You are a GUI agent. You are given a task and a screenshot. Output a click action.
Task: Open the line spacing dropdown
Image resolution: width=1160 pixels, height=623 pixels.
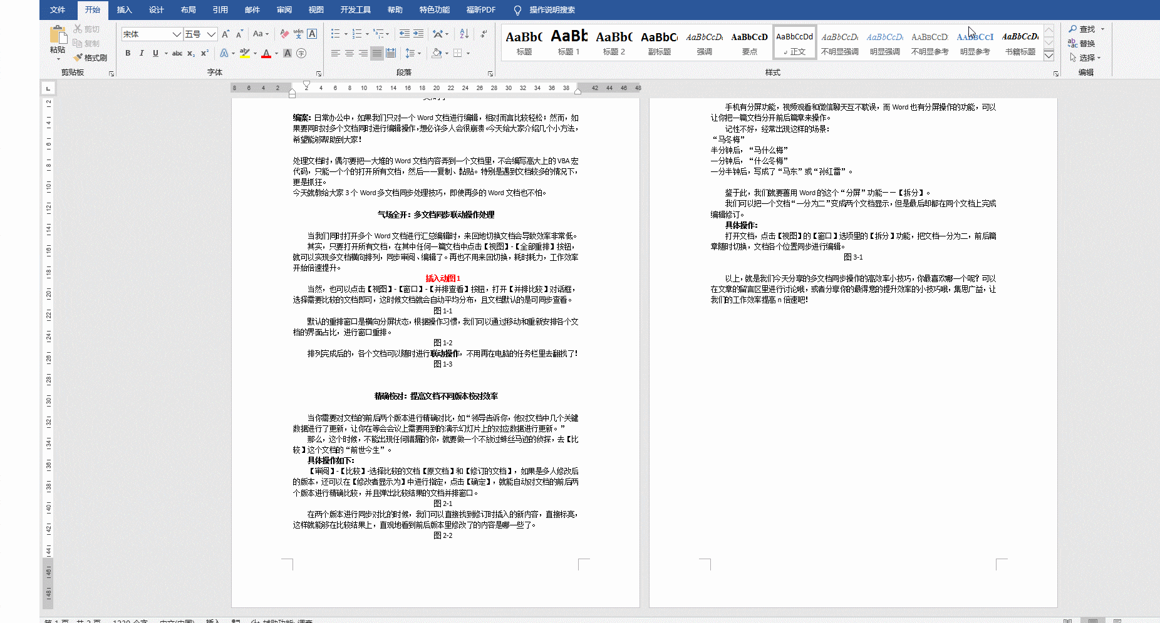[413, 53]
